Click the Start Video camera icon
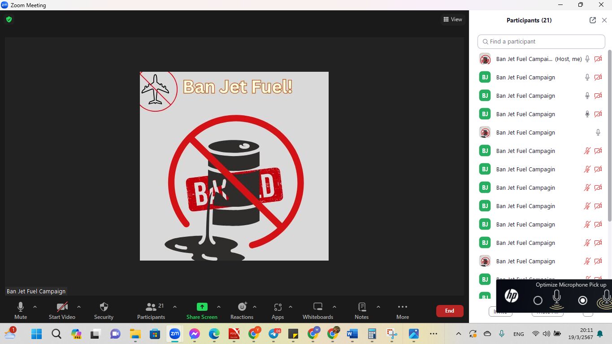 pos(62,307)
